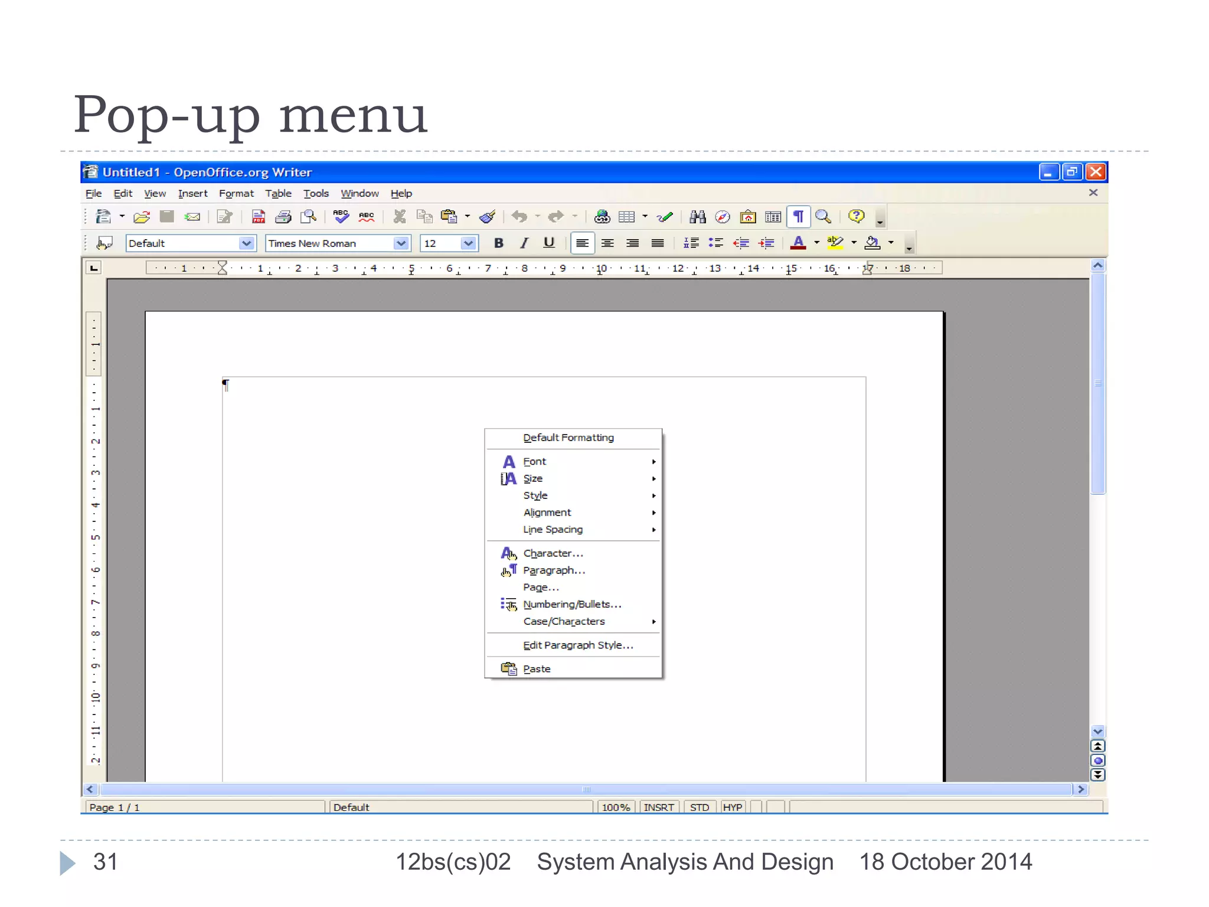
Task: Insert a Hyperlink via toolbar icon
Action: tap(602, 217)
